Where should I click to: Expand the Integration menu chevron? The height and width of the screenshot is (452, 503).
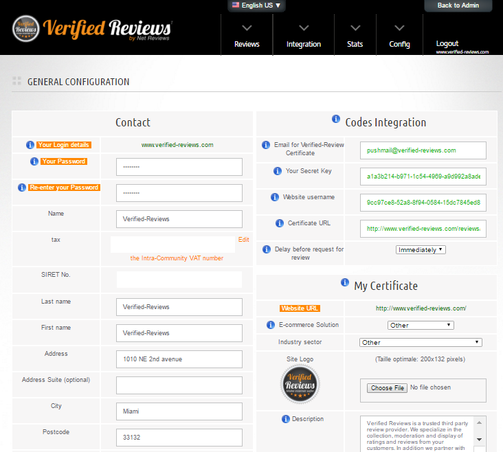click(x=304, y=28)
